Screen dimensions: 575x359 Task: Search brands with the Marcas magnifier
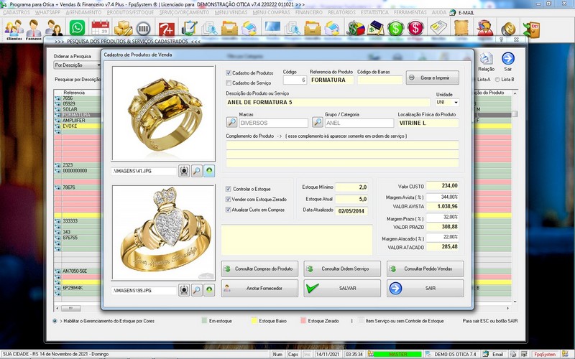pyautogui.click(x=231, y=122)
